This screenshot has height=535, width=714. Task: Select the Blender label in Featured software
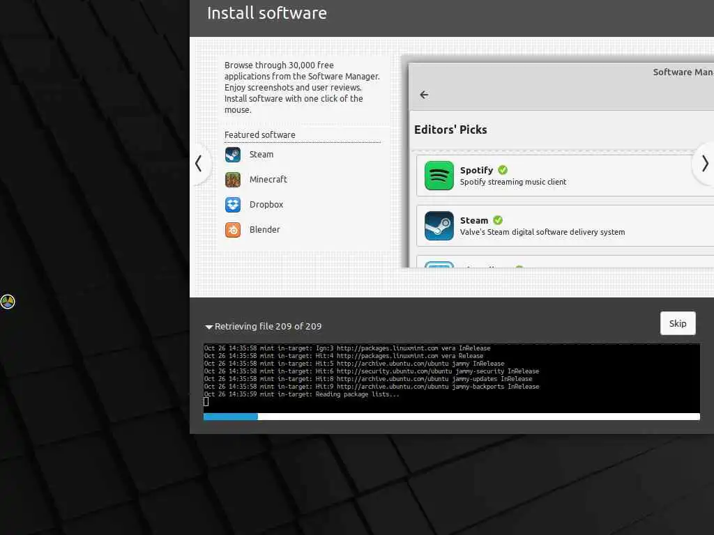[264, 230]
